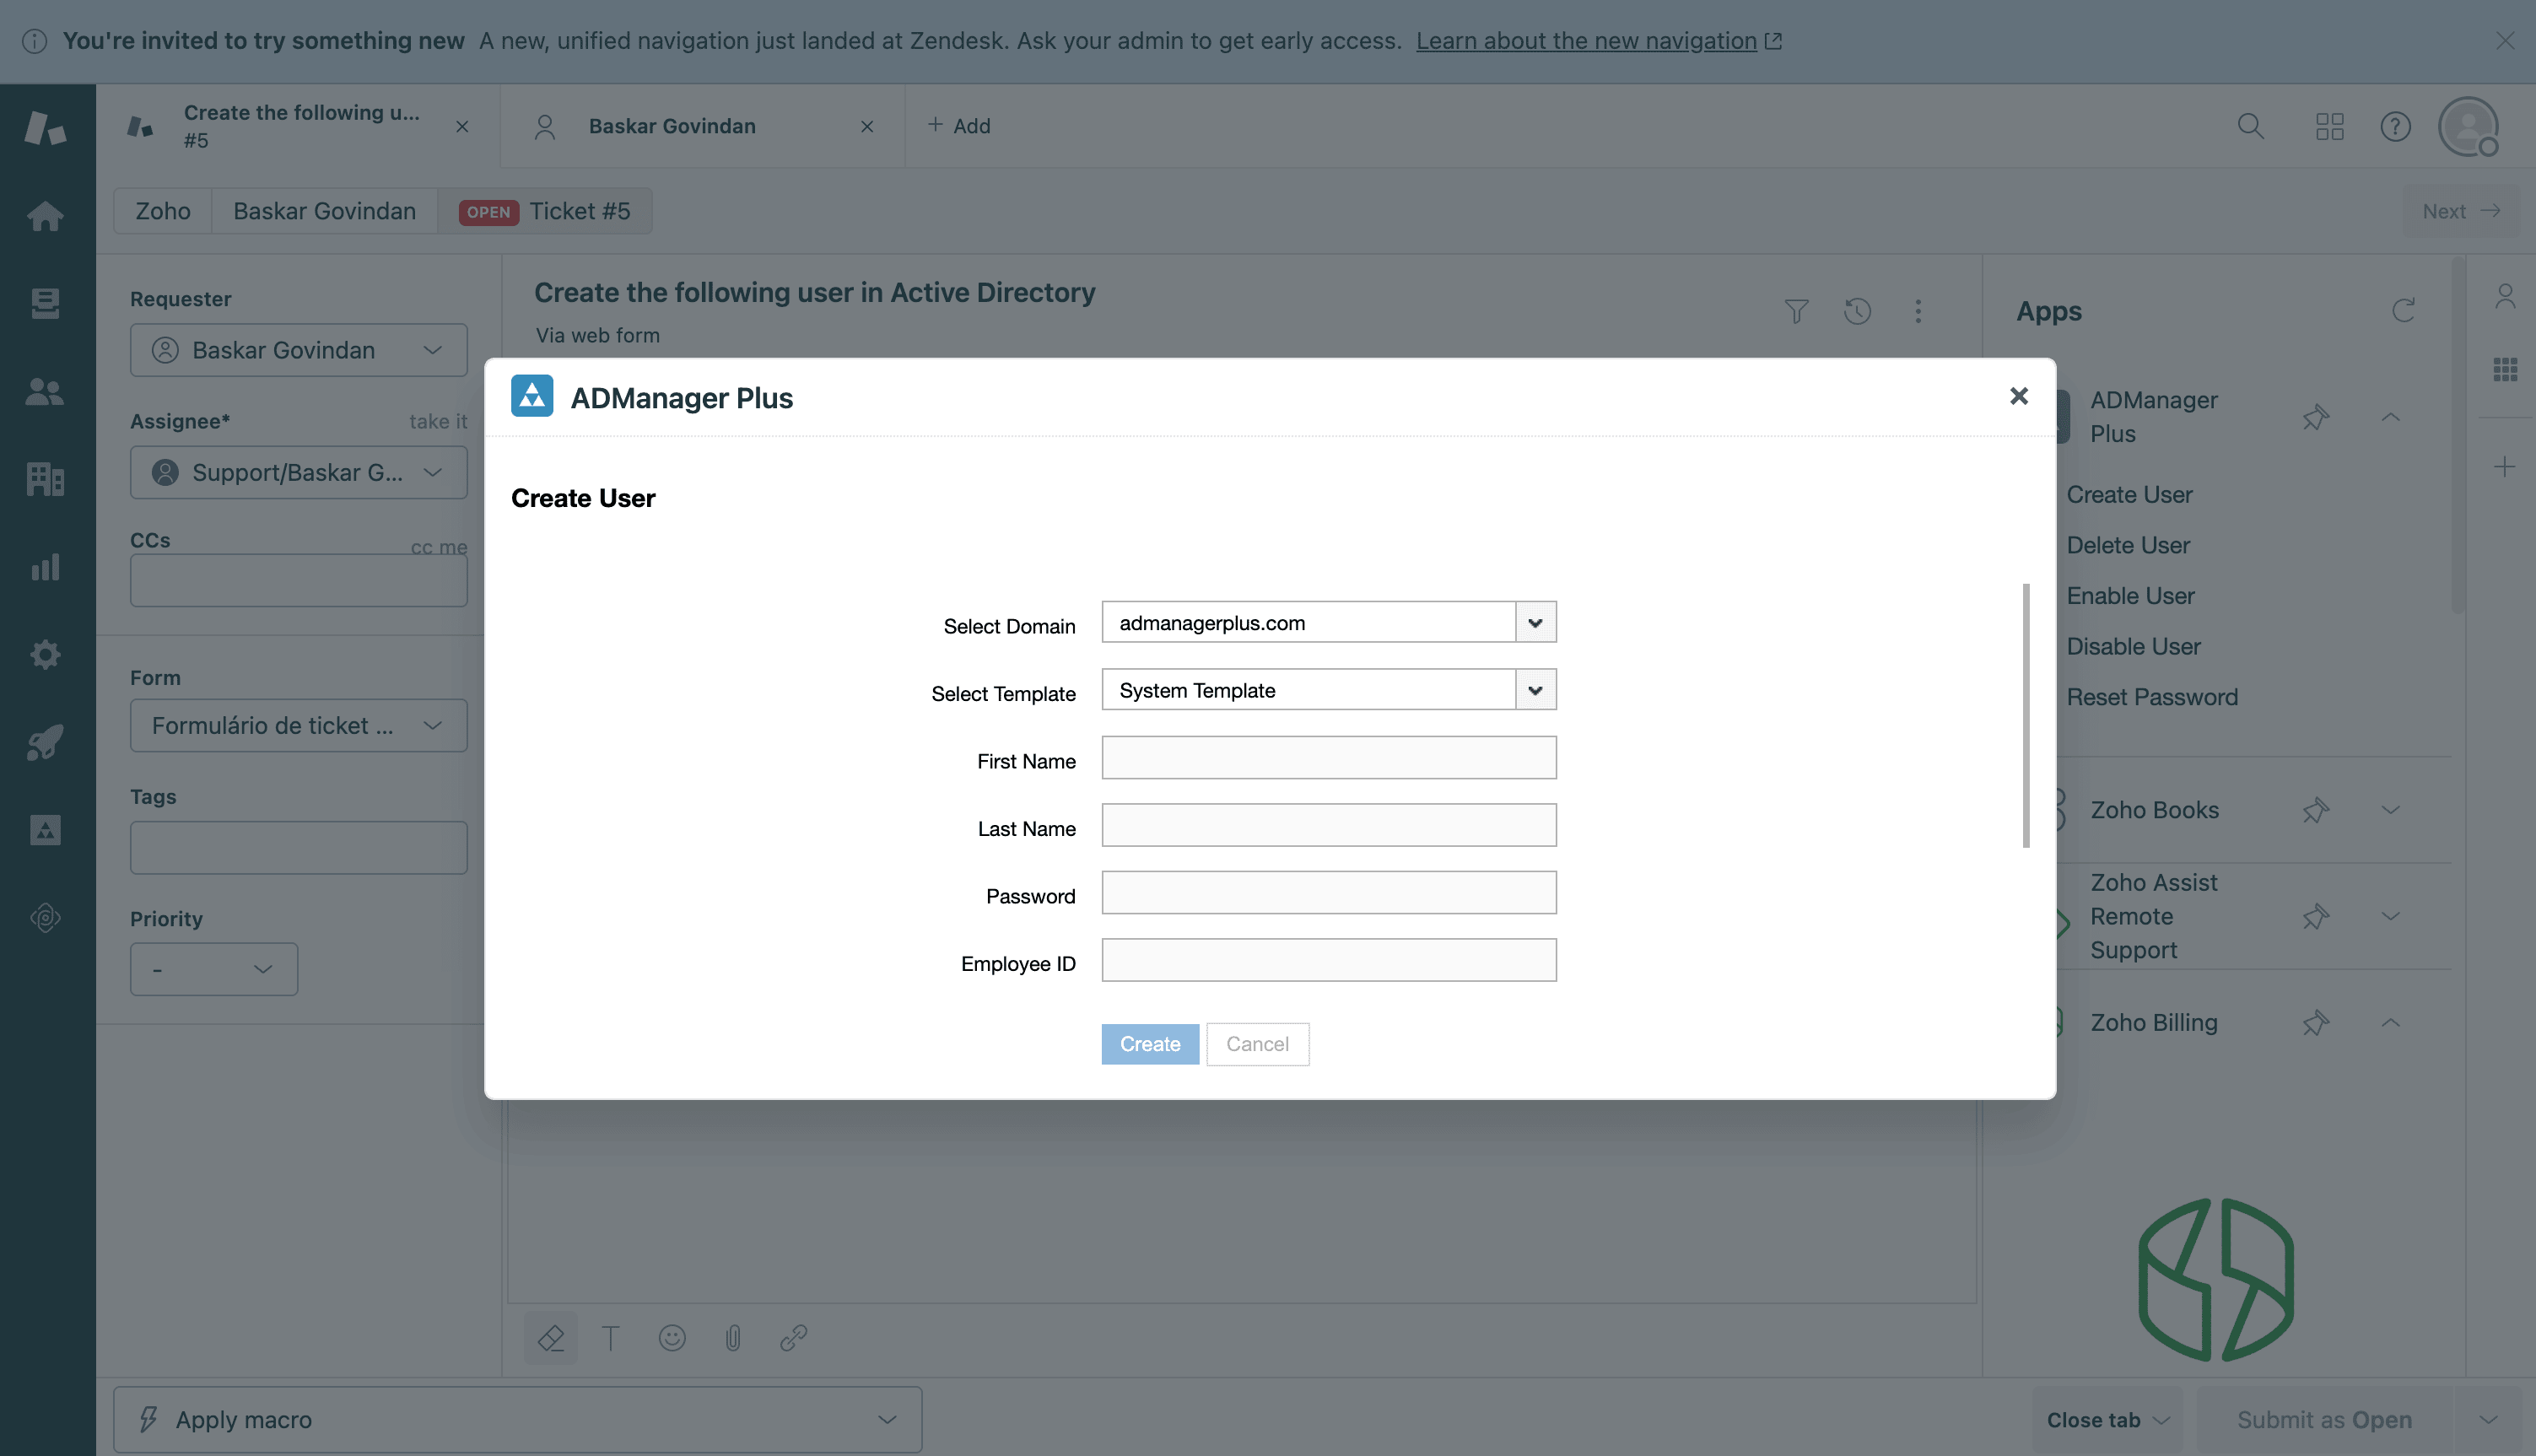This screenshot has width=2536, height=1456.
Task: Collapse the Zoho Books app panel
Action: pyautogui.click(x=2390, y=811)
